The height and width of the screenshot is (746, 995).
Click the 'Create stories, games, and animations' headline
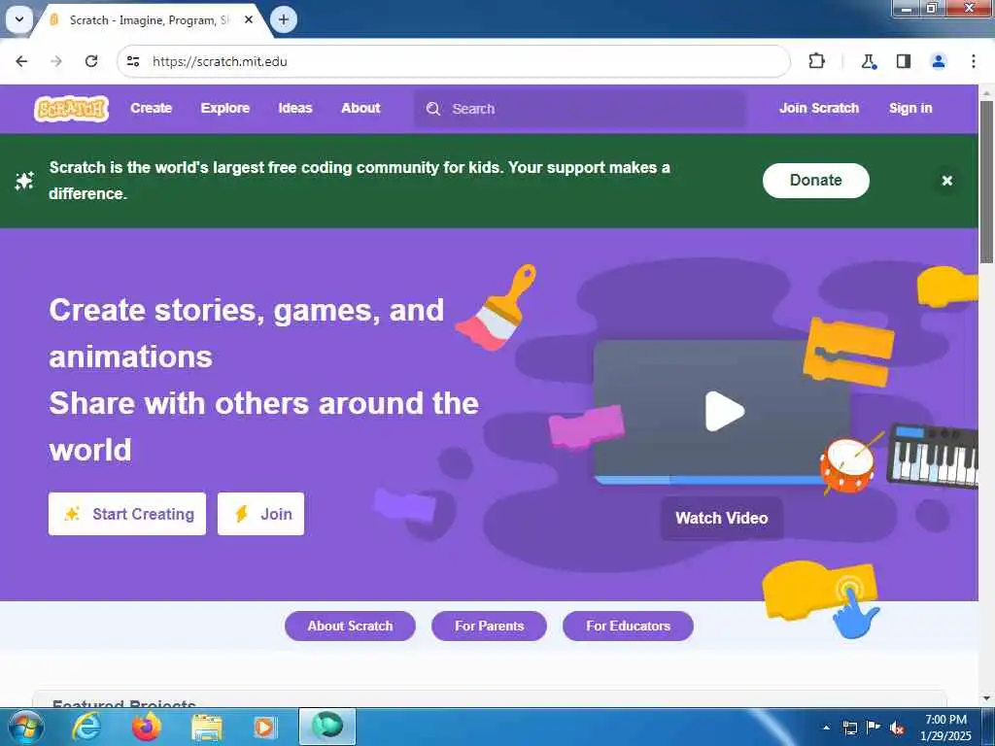tap(246, 333)
